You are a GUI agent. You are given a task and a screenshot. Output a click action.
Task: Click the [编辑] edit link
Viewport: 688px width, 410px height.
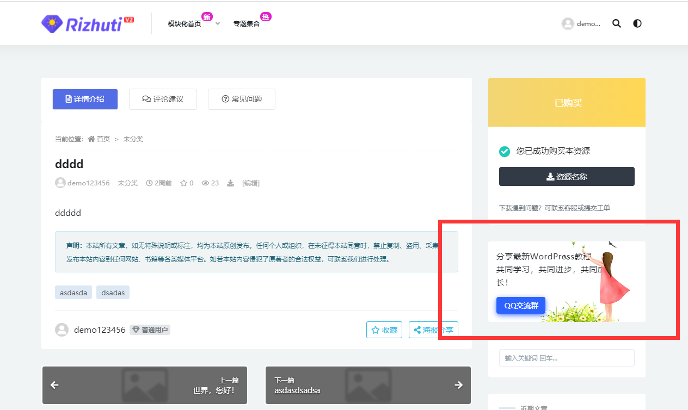(x=250, y=183)
